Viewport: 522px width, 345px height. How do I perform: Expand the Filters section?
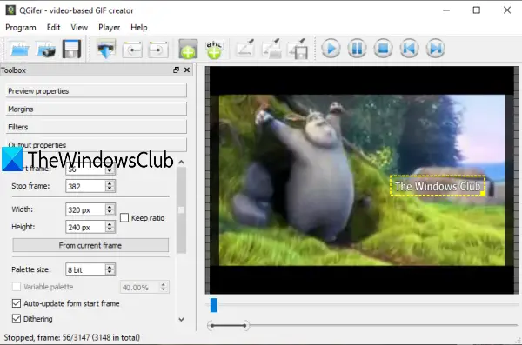tap(97, 127)
